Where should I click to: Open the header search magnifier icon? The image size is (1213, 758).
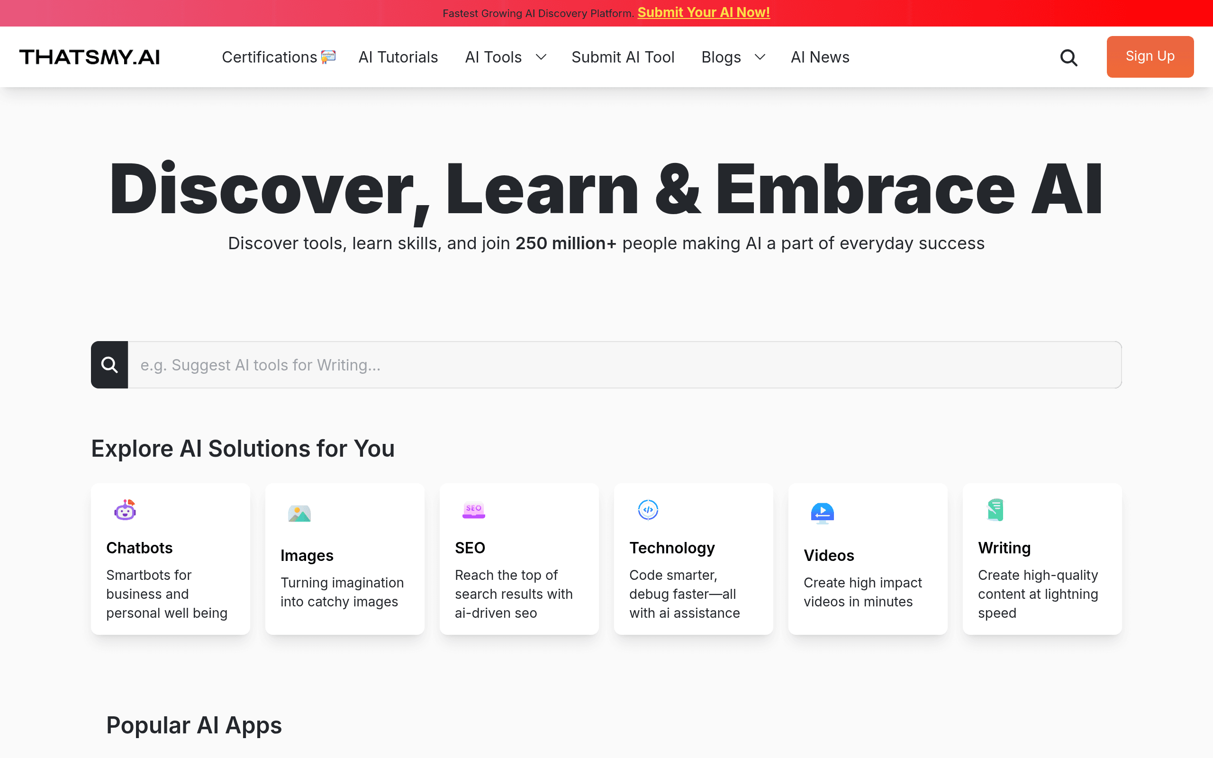(1068, 58)
